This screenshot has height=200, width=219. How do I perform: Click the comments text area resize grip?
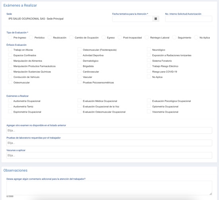tap(211, 194)
